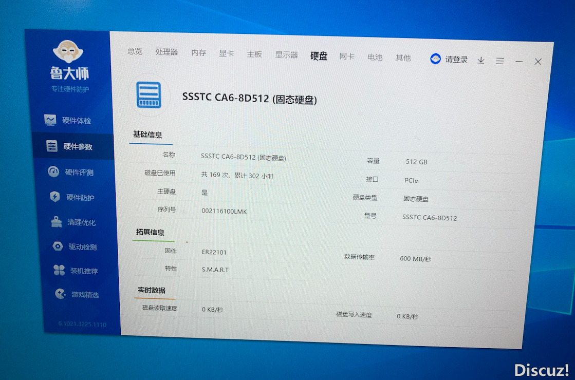Click the 主硬盘 value 是
This screenshot has width=575, height=380.
click(x=205, y=193)
